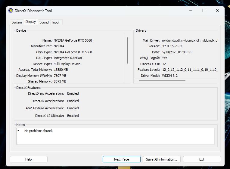The height and width of the screenshot is (169, 230).
Task: Click Direct3D Acceleration Enabled value
Action: coord(73,101)
